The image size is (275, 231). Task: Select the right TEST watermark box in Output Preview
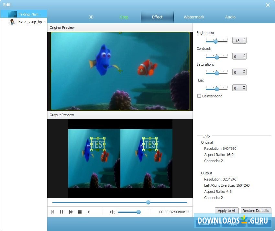150,144
